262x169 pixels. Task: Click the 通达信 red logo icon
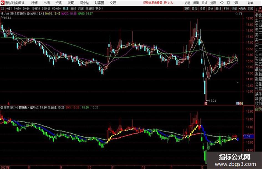2,3
